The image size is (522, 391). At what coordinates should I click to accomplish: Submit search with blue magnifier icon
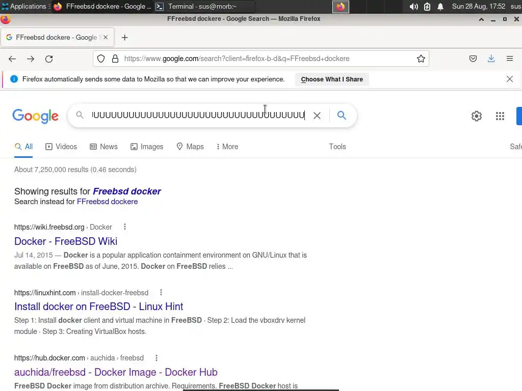[x=342, y=116]
